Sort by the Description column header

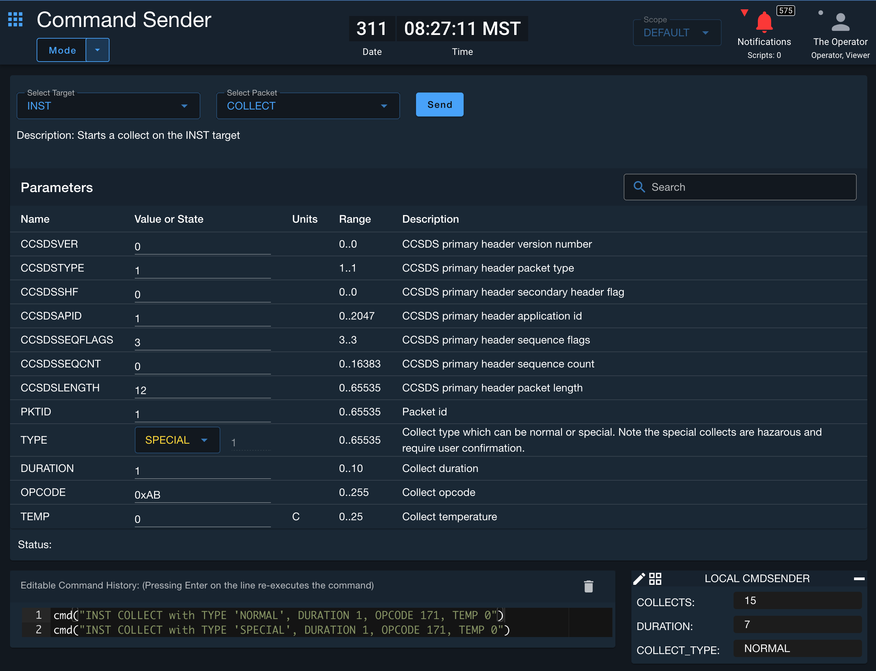(430, 219)
